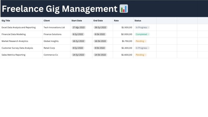This screenshot has height=117, width=208.
Task: Open Completed status dropdown for Financial Data Modeling
Action: coord(142,34)
